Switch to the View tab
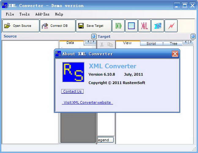This screenshot has height=153, width=198. tap(128, 43)
